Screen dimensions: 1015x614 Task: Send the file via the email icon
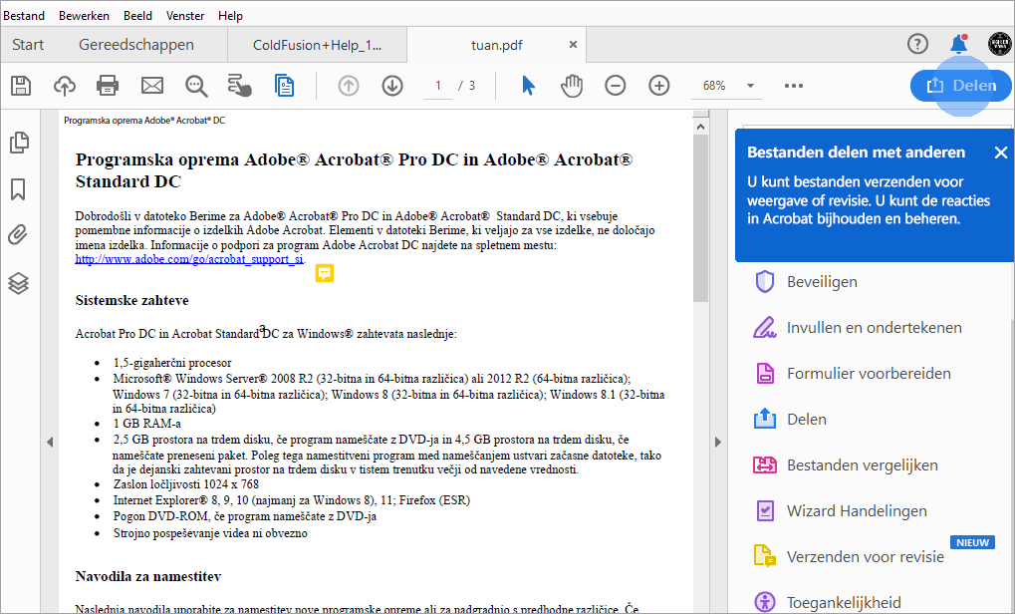click(x=151, y=85)
